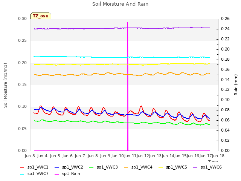Click the Jun 3 x-axis tick label
Screen dimensions: 241x181
click(x=30, y=156)
